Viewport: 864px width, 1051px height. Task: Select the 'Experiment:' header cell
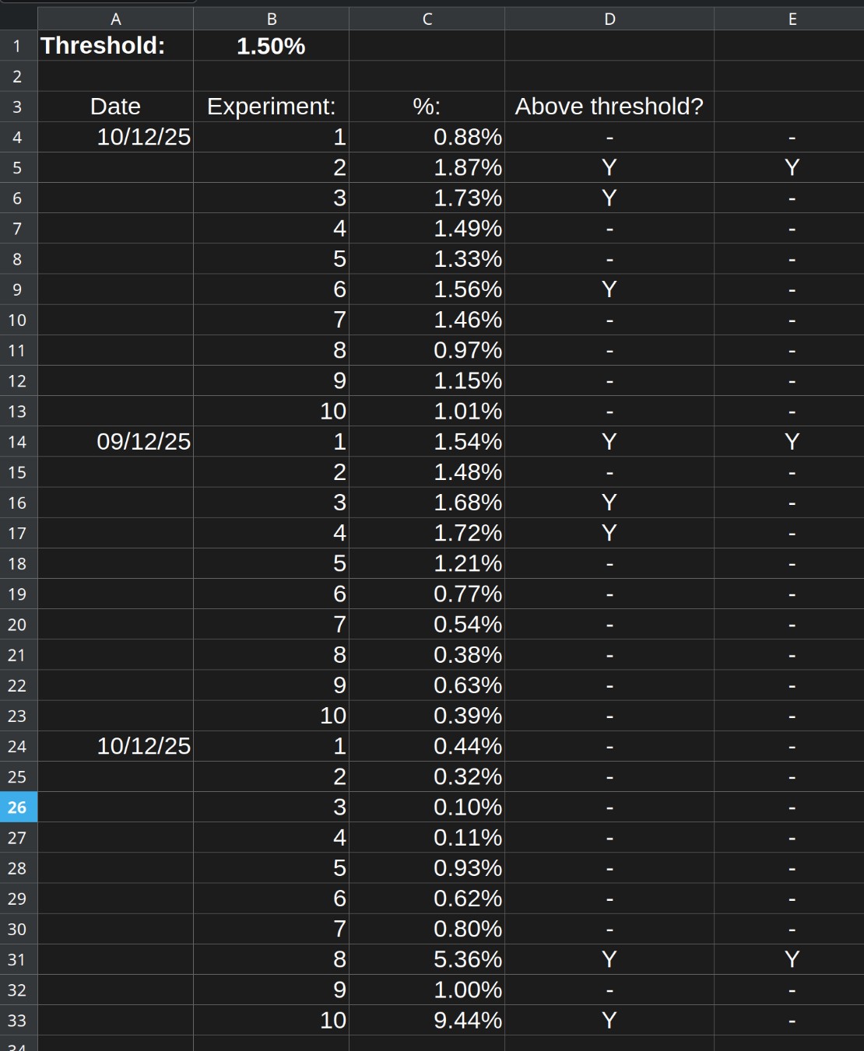(271, 107)
